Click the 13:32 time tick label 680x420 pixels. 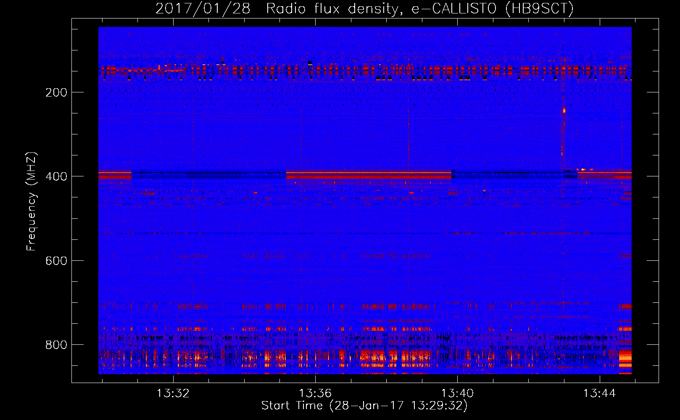173,393
